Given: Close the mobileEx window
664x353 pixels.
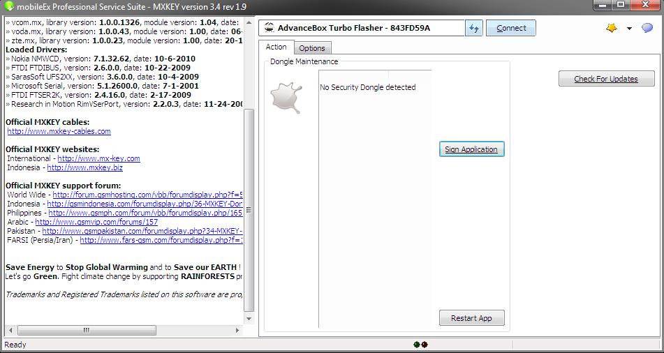Looking at the screenshot, I should (645, 5).
